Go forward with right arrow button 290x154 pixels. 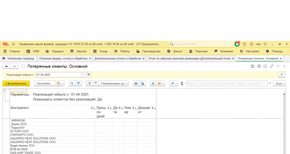click(14, 66)
